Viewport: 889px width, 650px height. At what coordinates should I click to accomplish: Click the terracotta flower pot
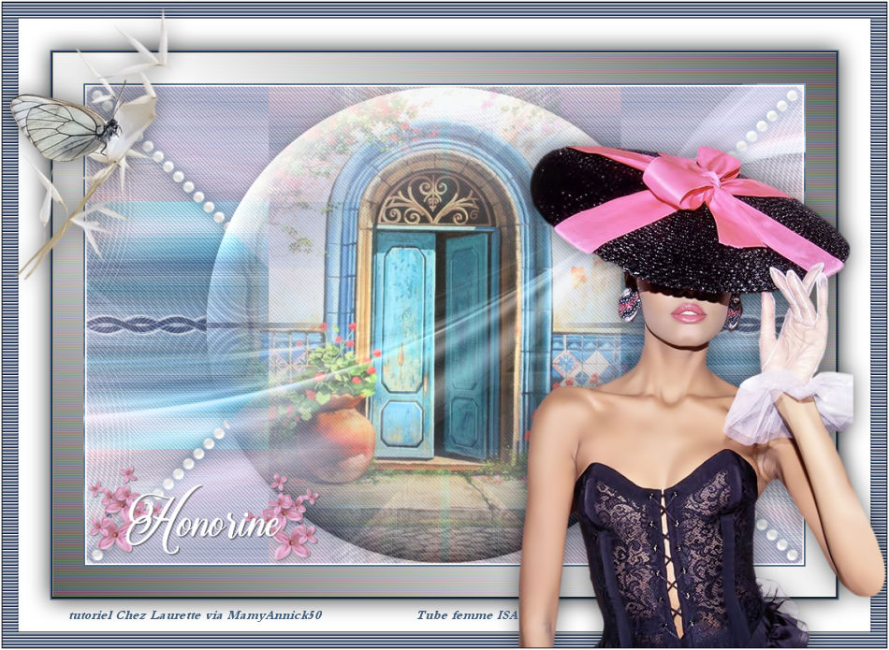click(342, 437)
